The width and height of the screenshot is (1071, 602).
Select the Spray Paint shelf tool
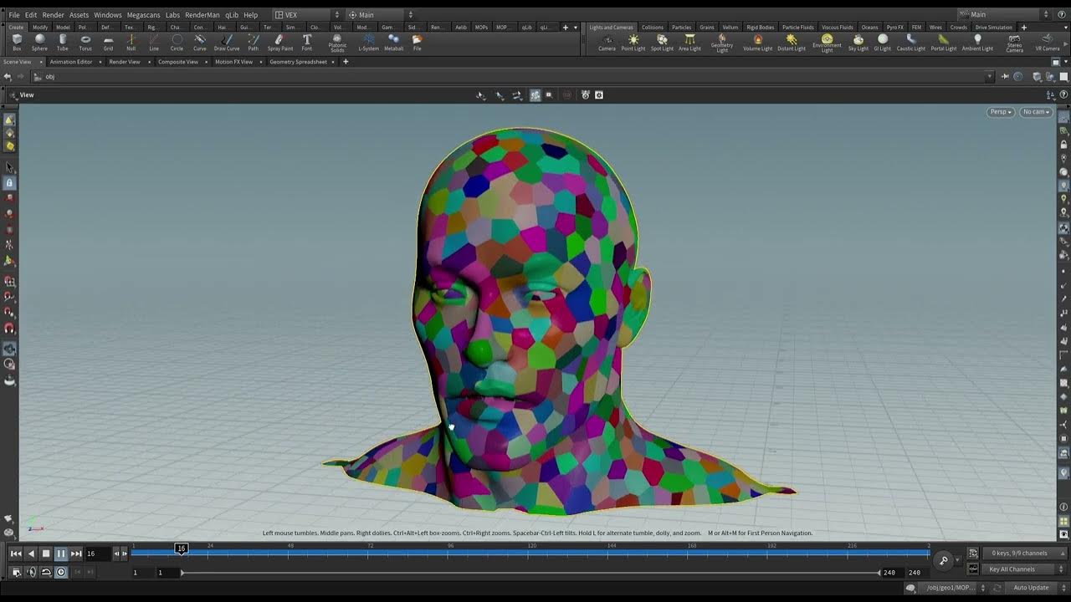280,43
